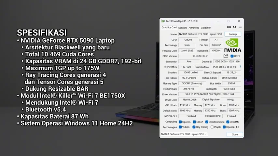This screenshot has width=278, height=156.
Task: Click the GPU field value GB203
Action: point(188,40)
